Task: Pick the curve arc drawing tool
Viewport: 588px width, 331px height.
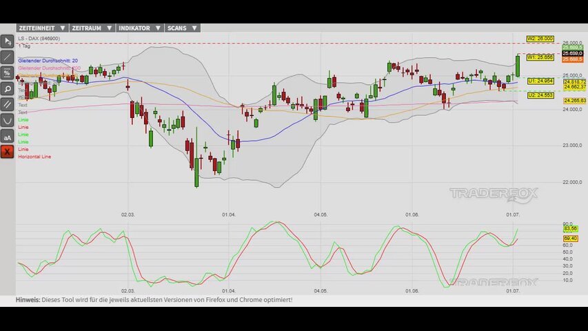Action: click(x=7, y=121)
